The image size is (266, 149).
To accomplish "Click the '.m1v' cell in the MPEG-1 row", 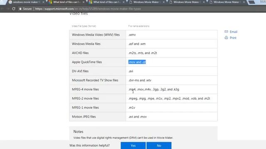I will 172,108.
